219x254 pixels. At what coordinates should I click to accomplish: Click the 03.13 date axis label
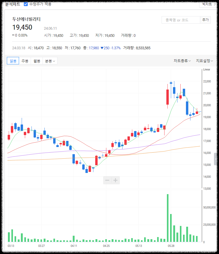[x=11, y=246]
